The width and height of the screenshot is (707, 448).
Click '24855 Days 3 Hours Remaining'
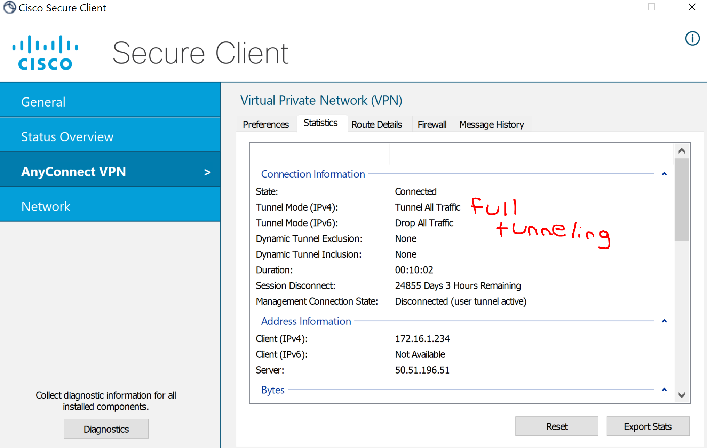click(458, 285)
